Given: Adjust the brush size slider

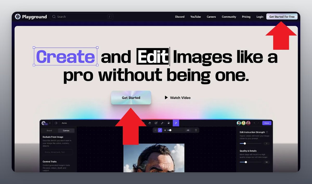Looking at the screenshot, I should click(175, 130).
